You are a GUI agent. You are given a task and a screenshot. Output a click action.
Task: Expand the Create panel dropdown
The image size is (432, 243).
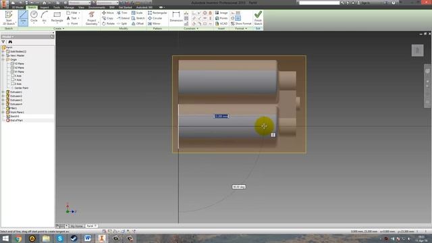coord(59,28)
